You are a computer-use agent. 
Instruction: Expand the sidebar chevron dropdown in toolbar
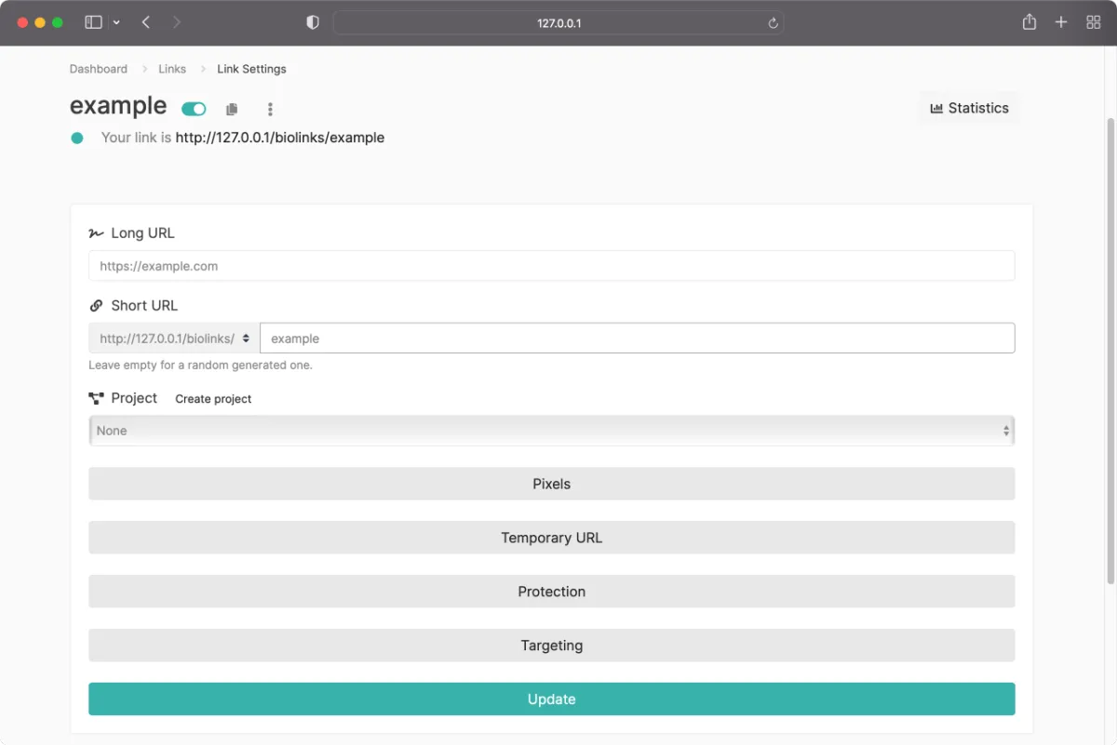tap(116, 22)
